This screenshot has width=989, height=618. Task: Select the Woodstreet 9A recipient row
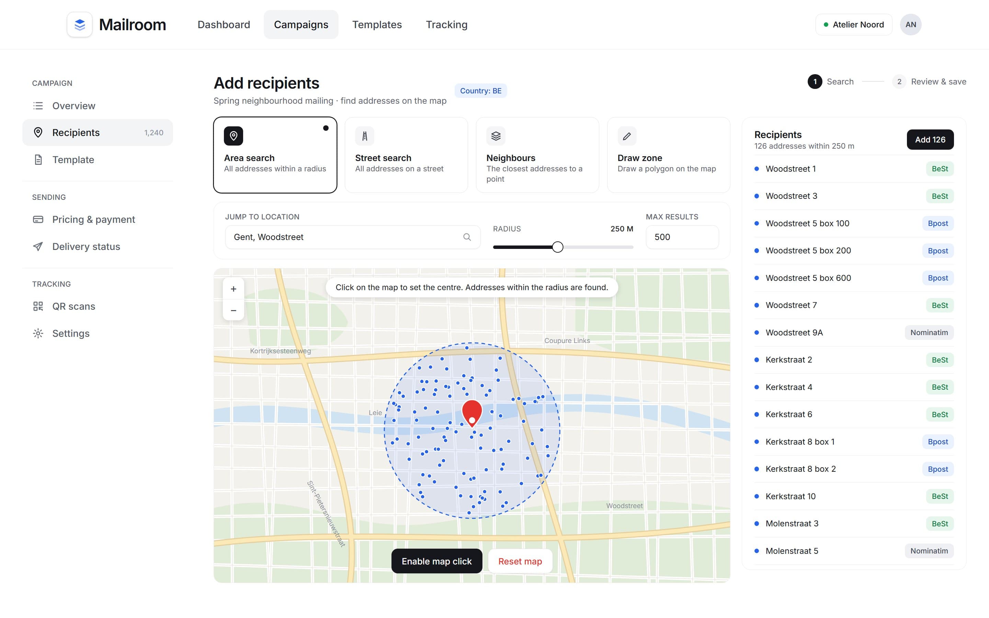point(854,333)
